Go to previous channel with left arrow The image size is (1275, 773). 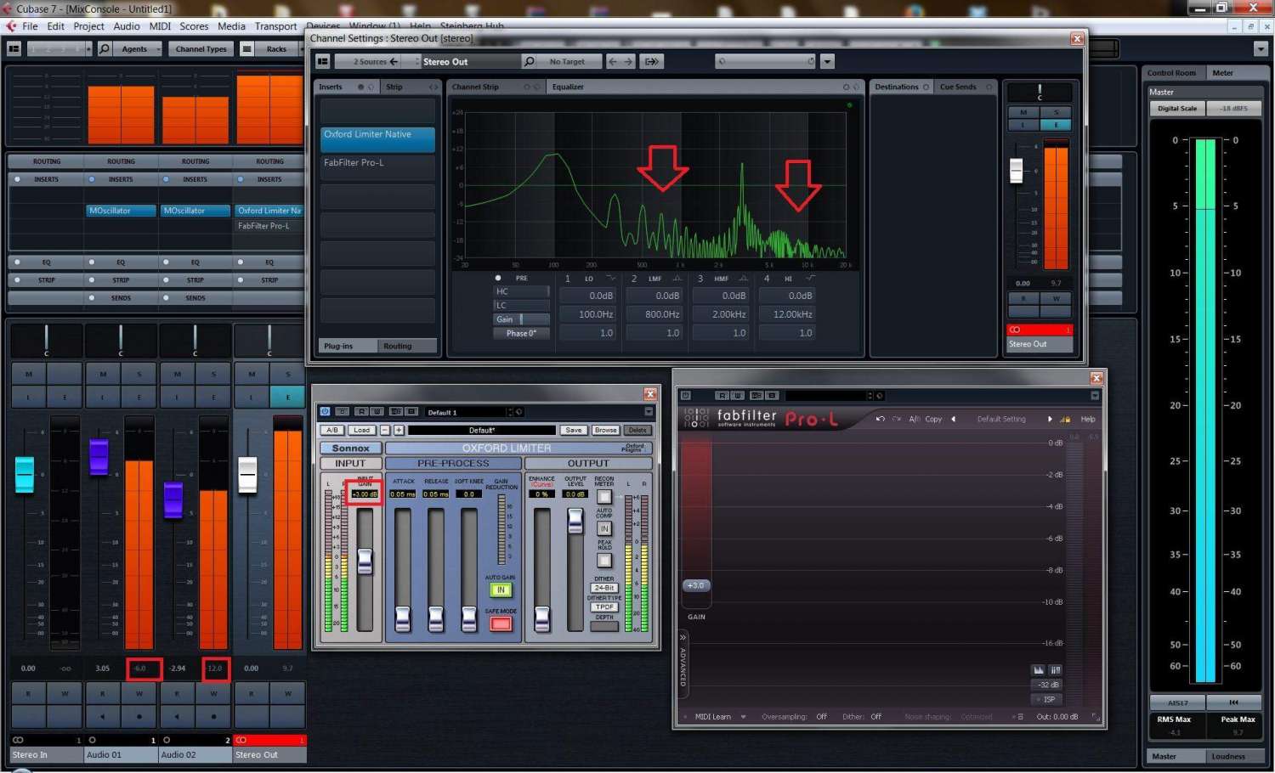pos(612,61)
